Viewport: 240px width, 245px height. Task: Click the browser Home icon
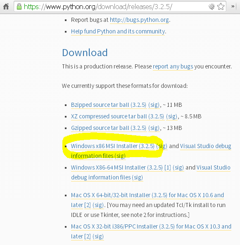[x=6, y=7]
